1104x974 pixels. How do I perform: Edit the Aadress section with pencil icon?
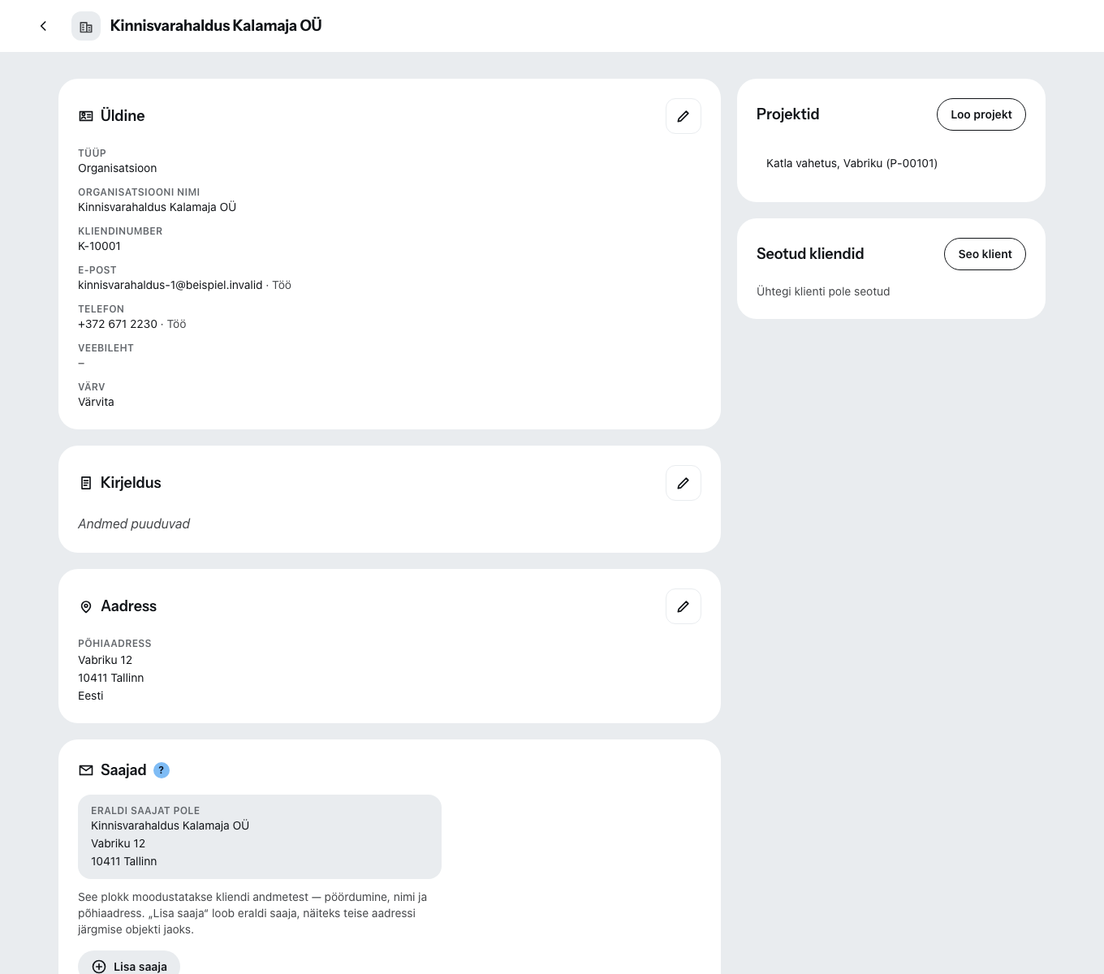pos(684,606)
